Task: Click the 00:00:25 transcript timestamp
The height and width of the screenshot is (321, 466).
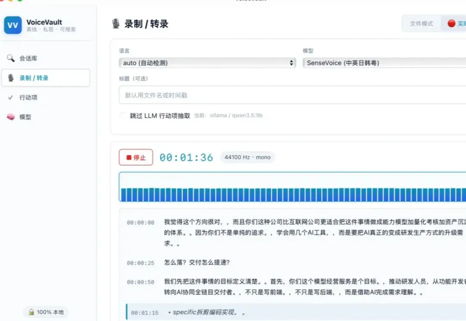Action: 141,263
